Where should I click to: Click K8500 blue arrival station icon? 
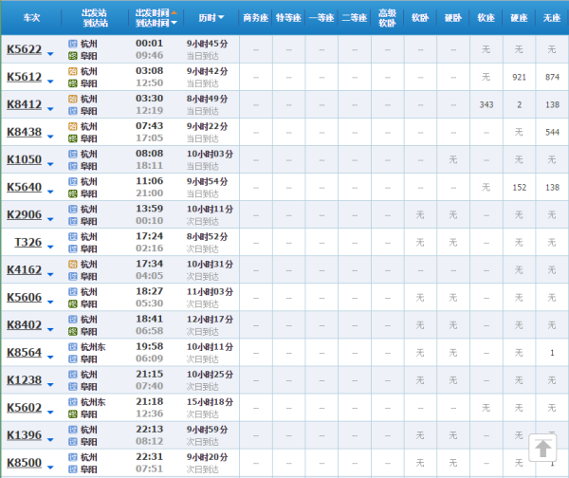73,469
